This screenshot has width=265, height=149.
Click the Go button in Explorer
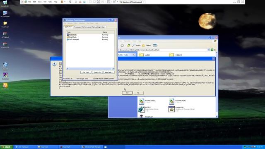tap(213, 50)
